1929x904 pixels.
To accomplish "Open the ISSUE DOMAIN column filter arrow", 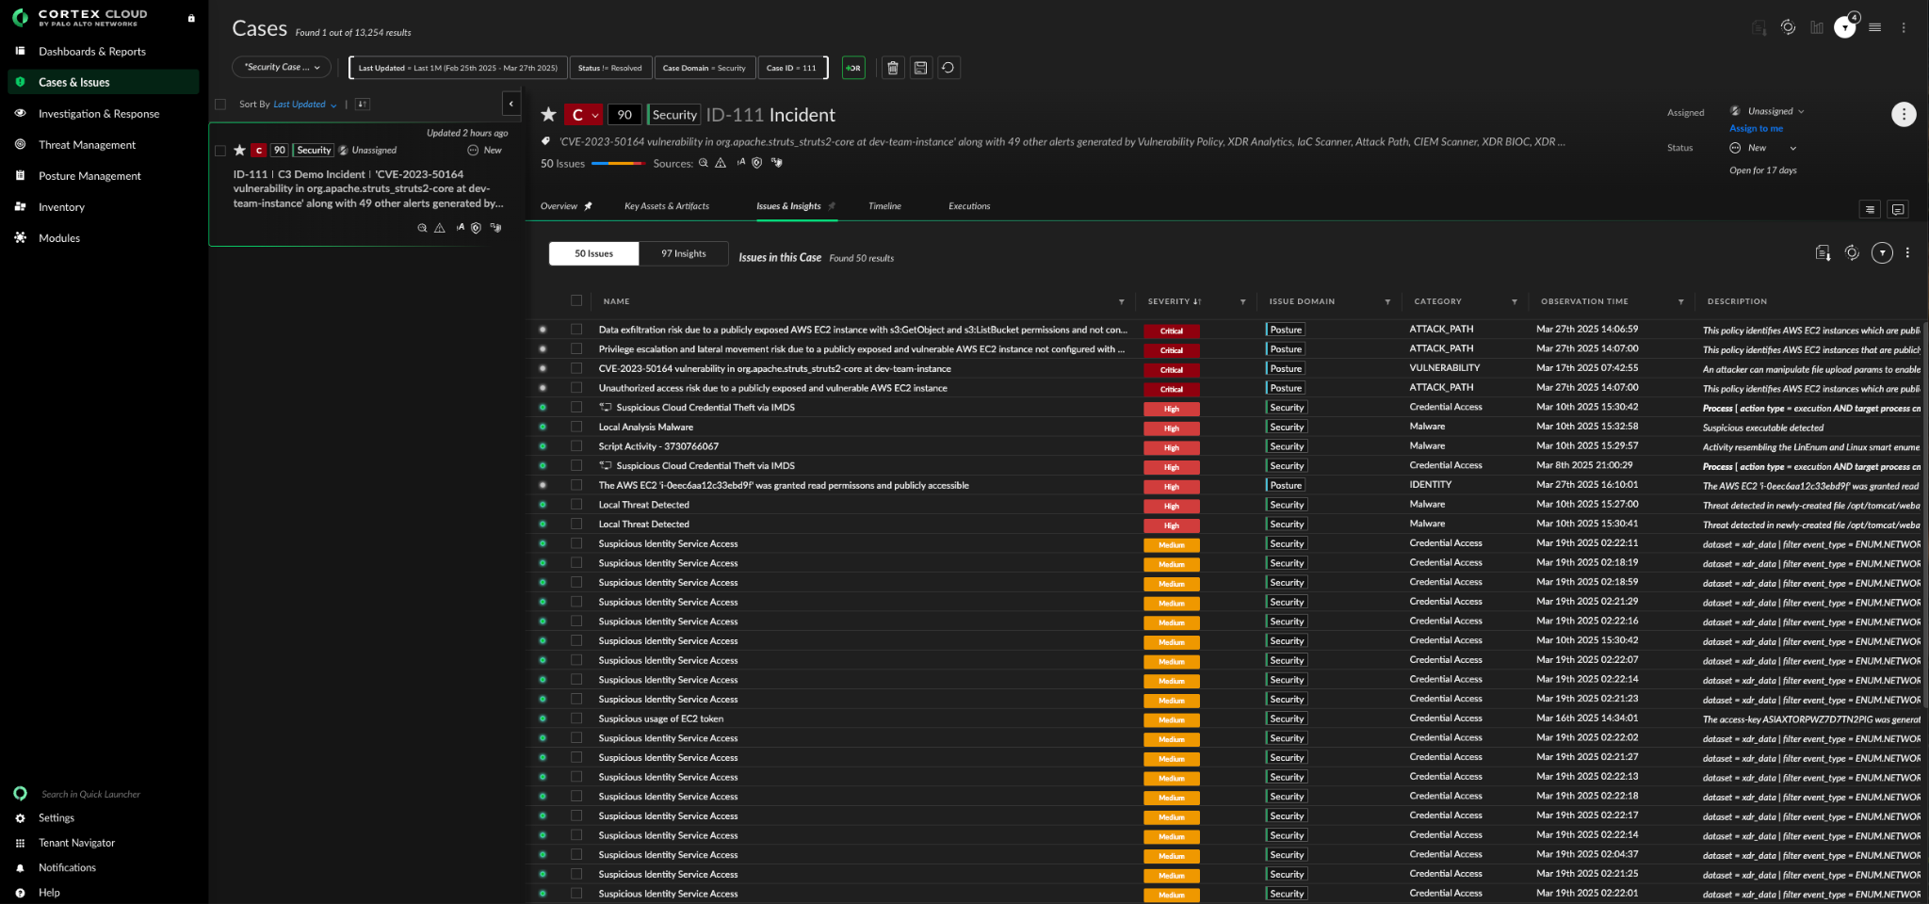I will 1387,301.
